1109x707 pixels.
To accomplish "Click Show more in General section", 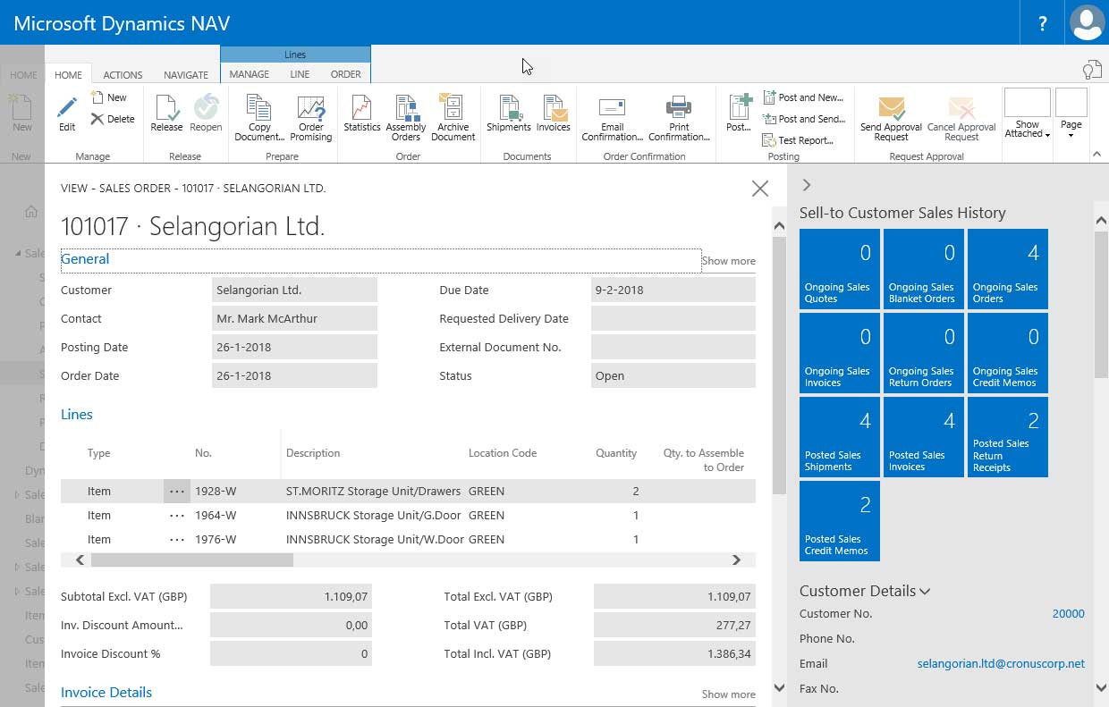I will pos(728,261).
